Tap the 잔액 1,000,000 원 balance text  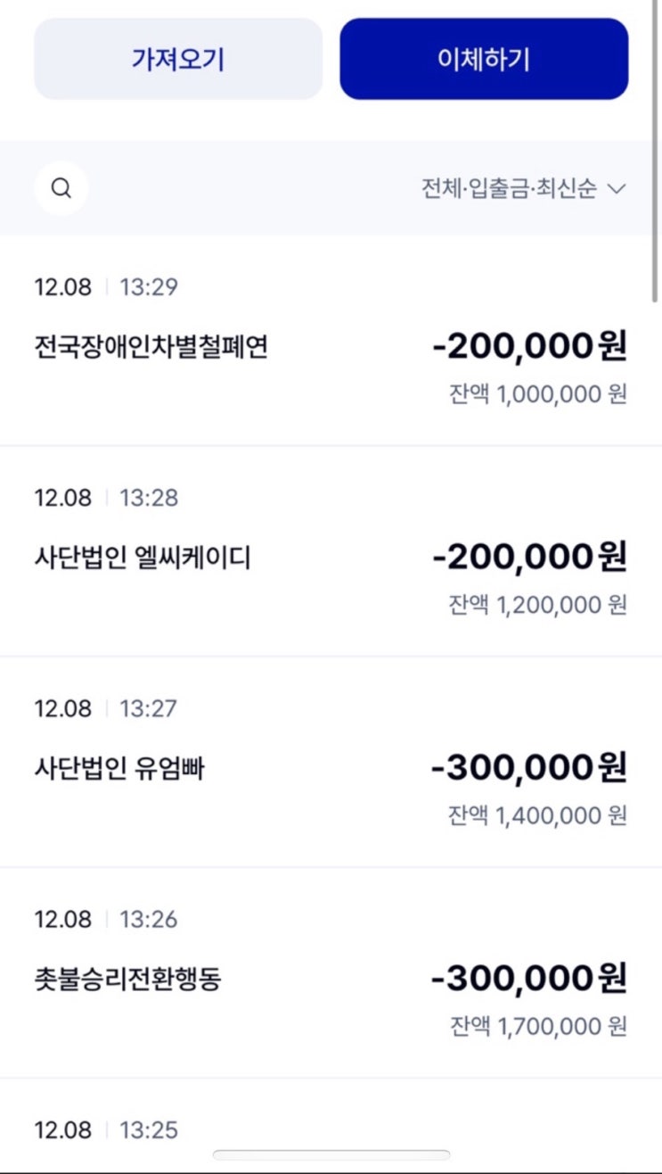point(538,394)
